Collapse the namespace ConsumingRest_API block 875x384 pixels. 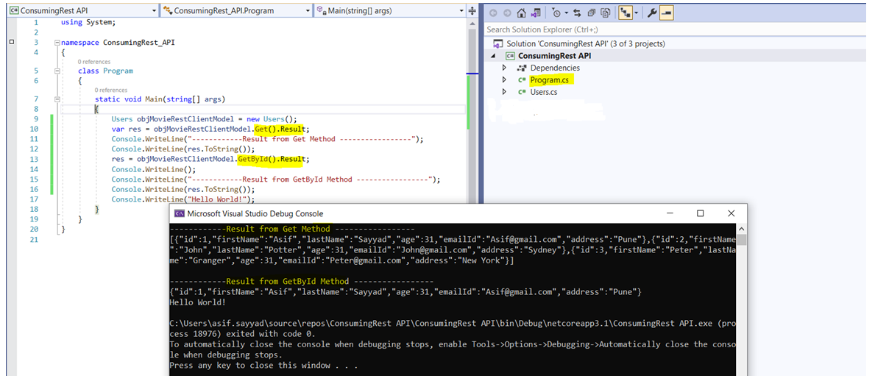pos(57,43)
